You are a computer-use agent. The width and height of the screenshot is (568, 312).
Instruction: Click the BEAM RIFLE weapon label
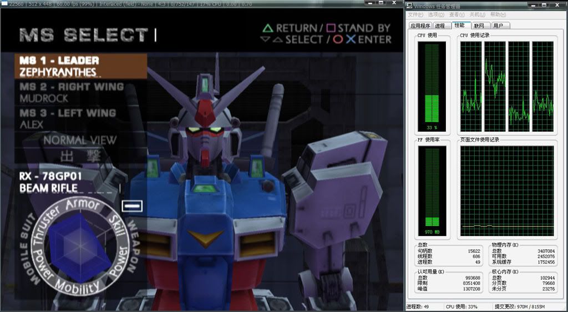tap(49, 188)
